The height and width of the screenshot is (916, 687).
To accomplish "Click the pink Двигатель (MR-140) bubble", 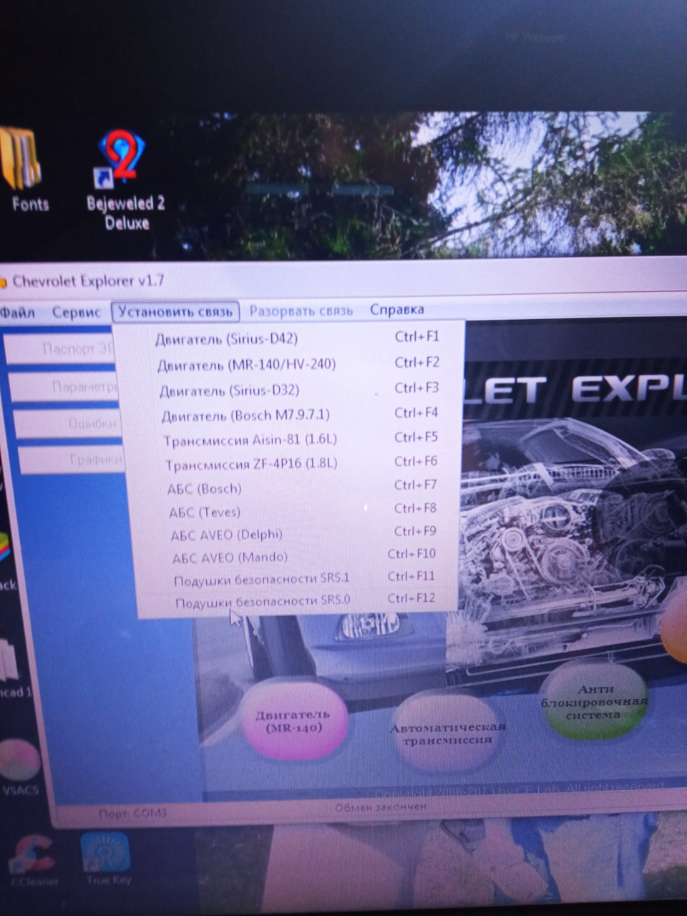I will 294,721.
